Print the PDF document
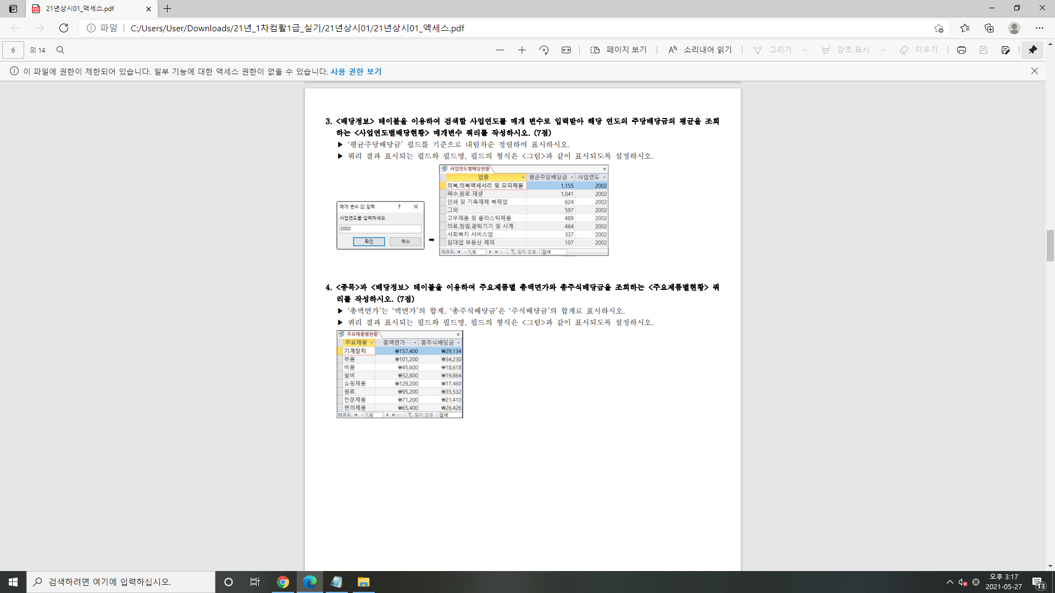The image size is (1055, 593). tap(961, 50)
